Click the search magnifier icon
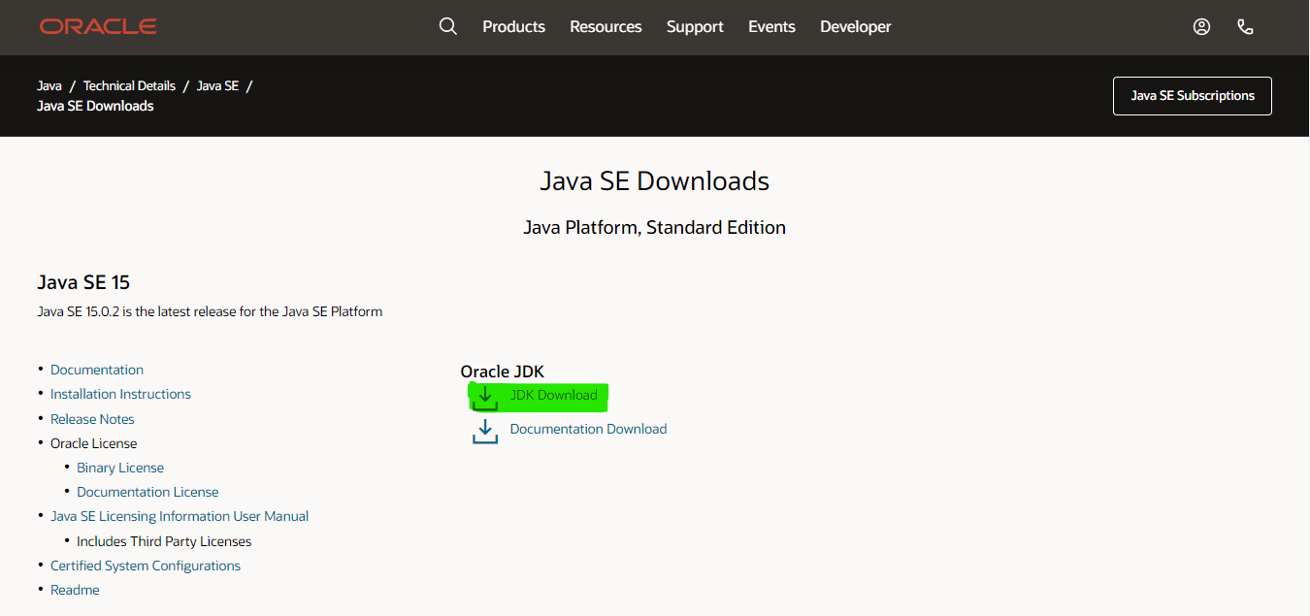This screenshot has height=616, width=1310. click(x=447, y=26)
